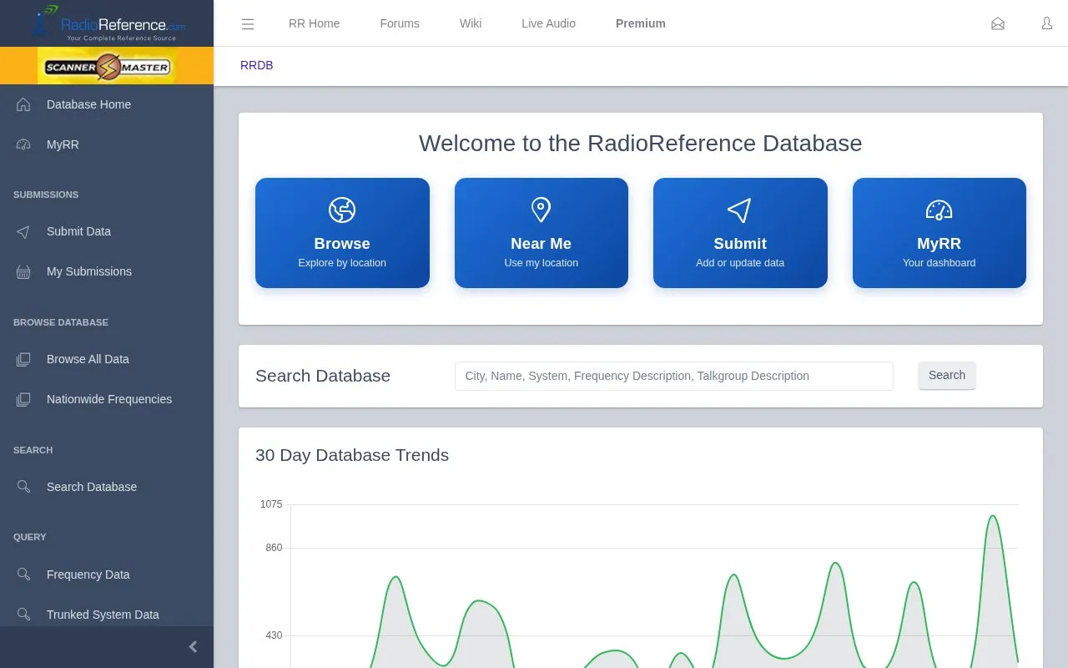The image size is (1068, 668).
Task: Click the hamburger menu icon
Action: 248,24
